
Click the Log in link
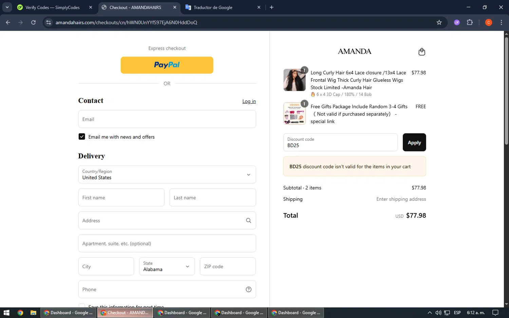(x=249, y=101)
